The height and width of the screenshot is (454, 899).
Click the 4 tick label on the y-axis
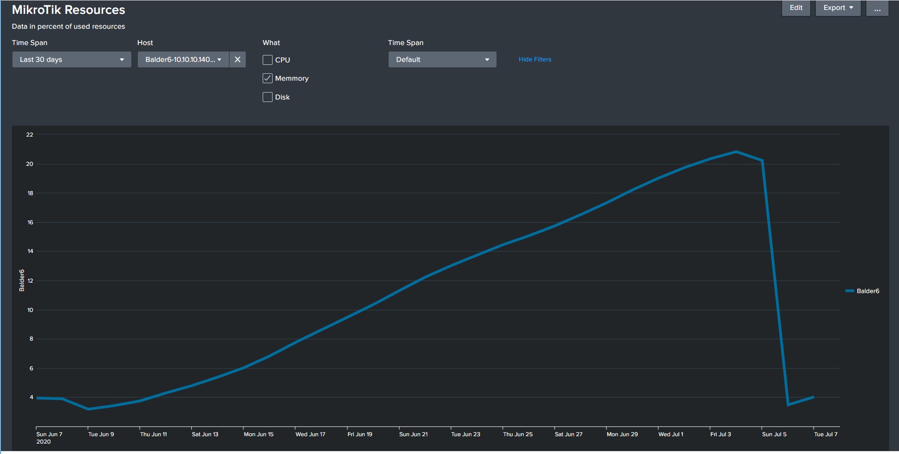[32, 397]
